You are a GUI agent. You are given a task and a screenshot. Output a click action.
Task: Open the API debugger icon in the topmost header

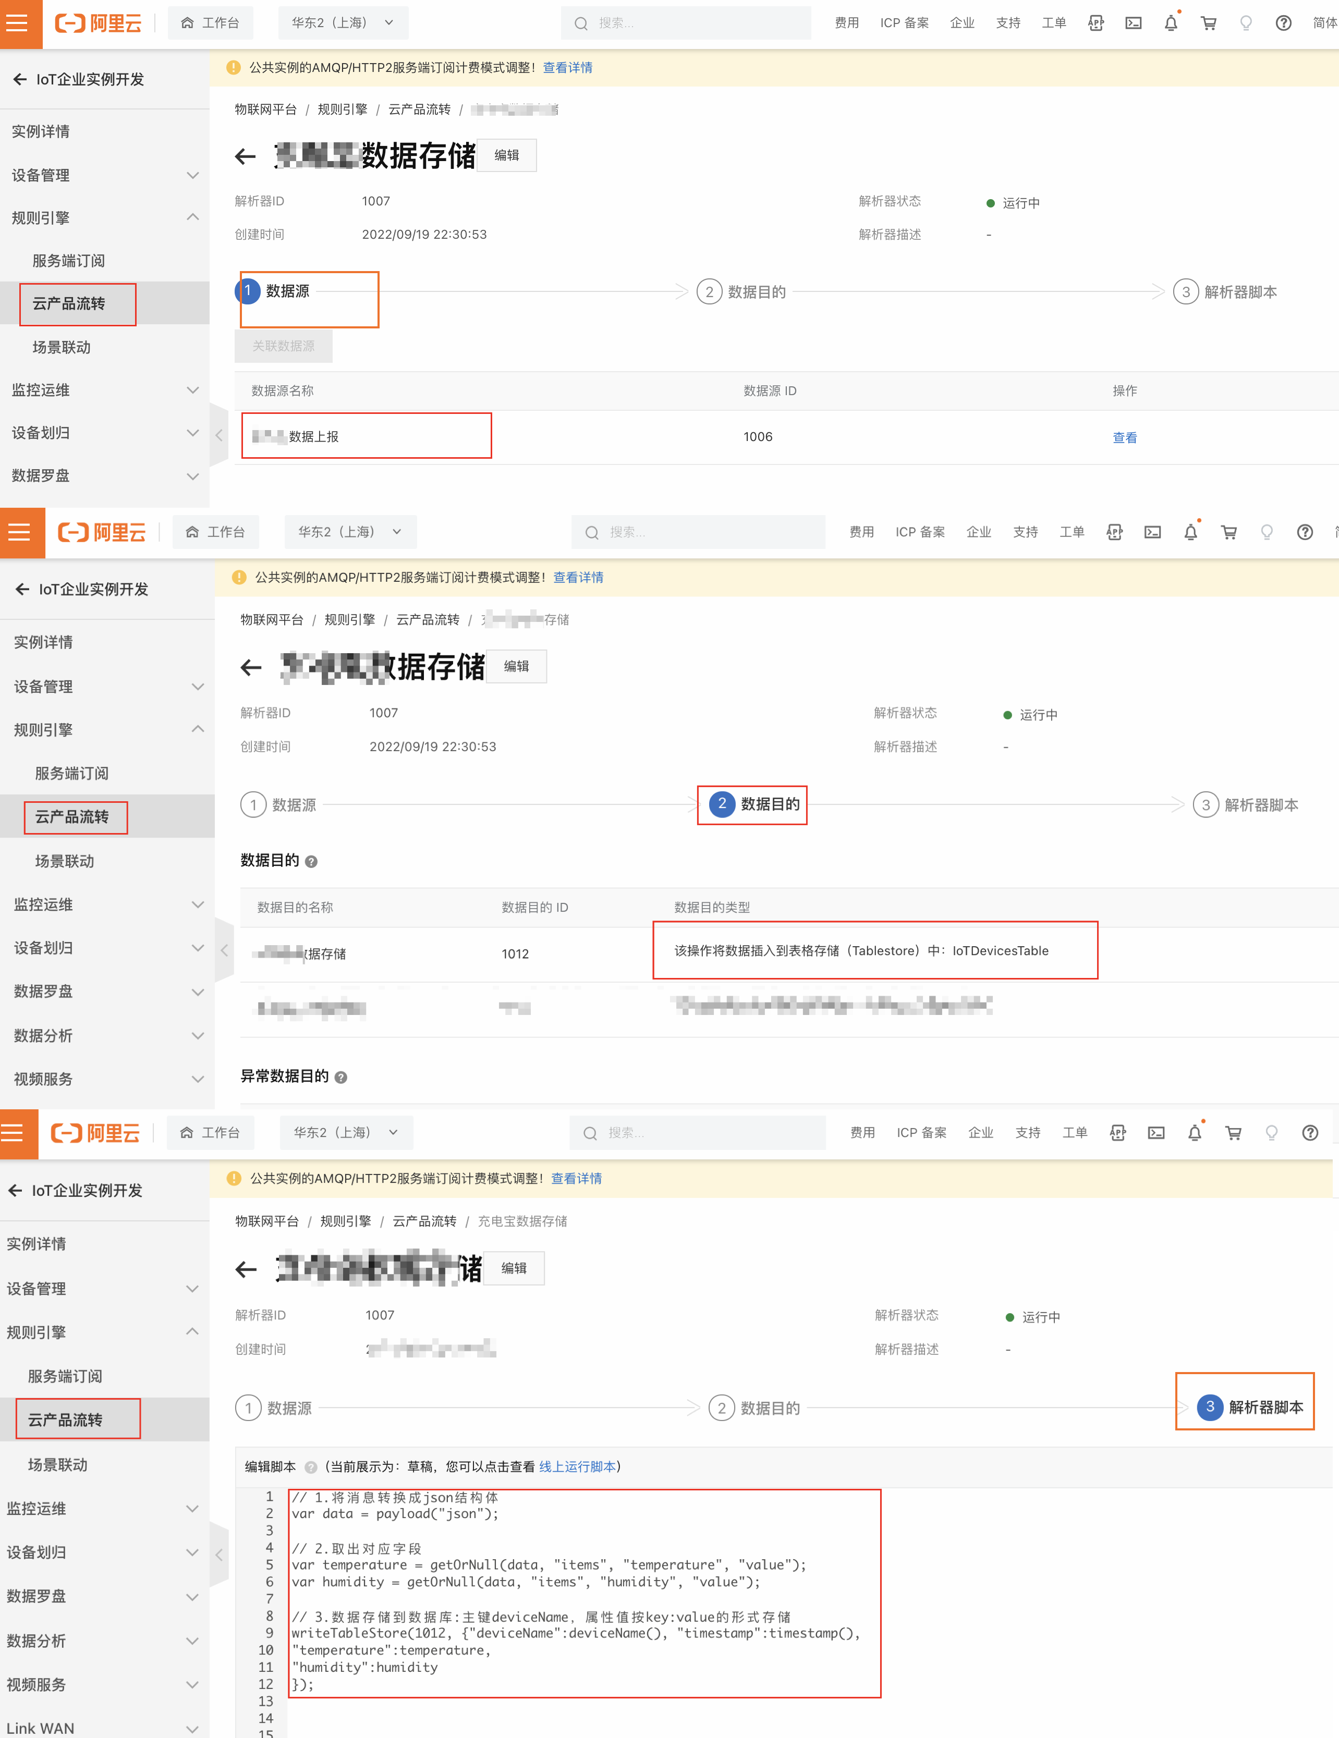(x=1095, y=23)
